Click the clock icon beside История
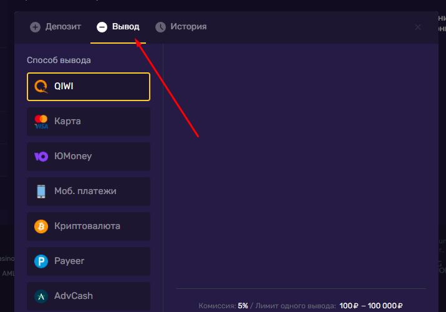This screenshot has height=312, width=446. coord(160,27)
